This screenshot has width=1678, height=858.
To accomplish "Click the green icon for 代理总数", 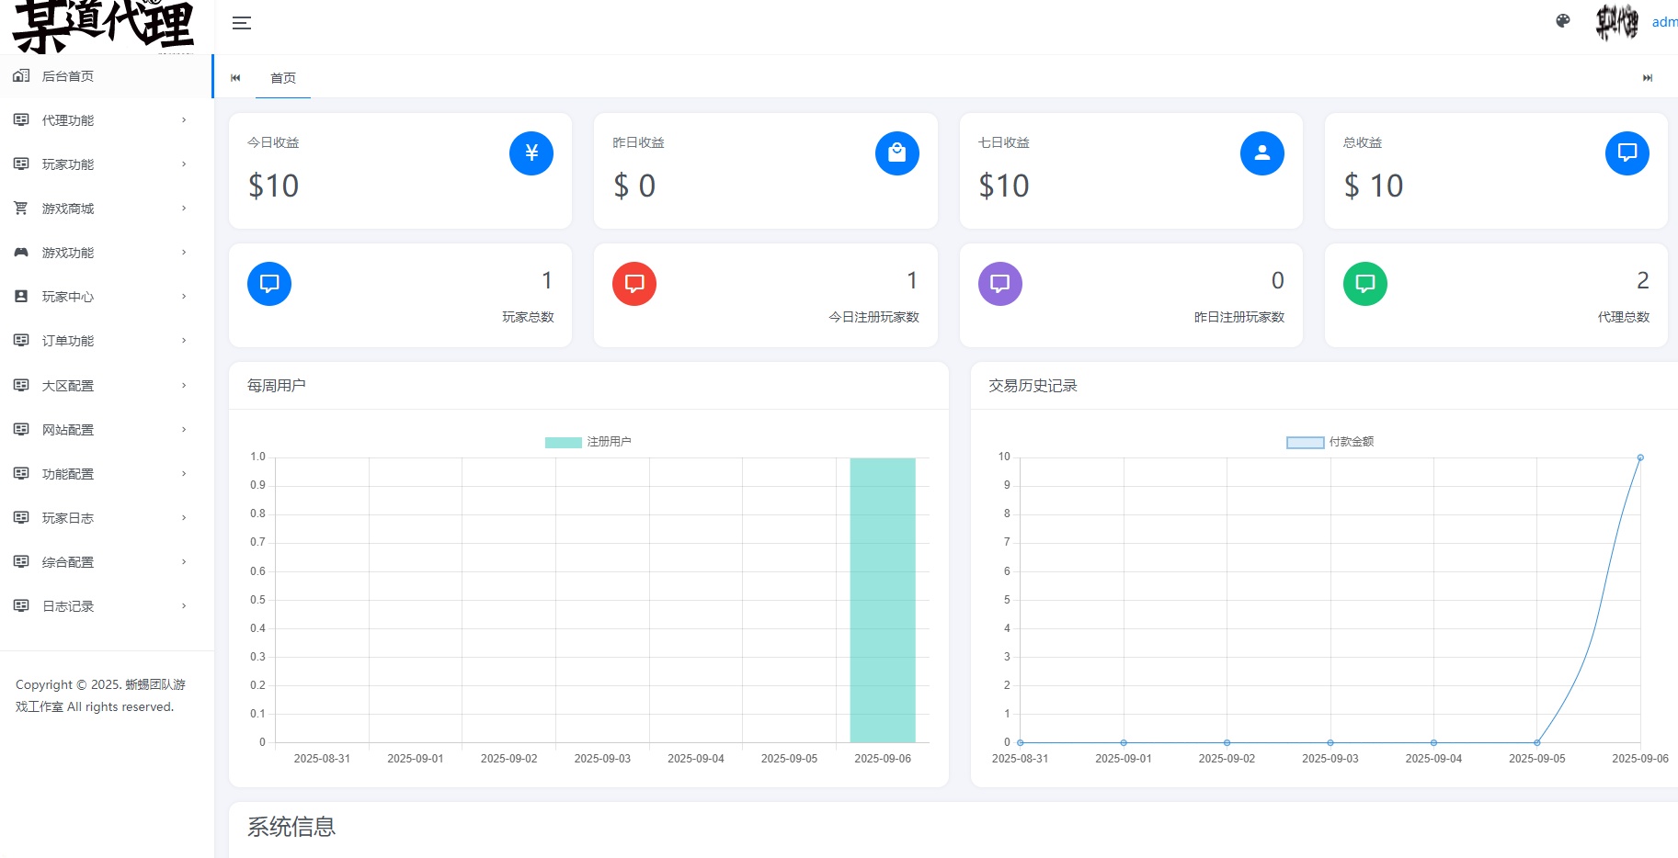I will (x=1364, y=284).
